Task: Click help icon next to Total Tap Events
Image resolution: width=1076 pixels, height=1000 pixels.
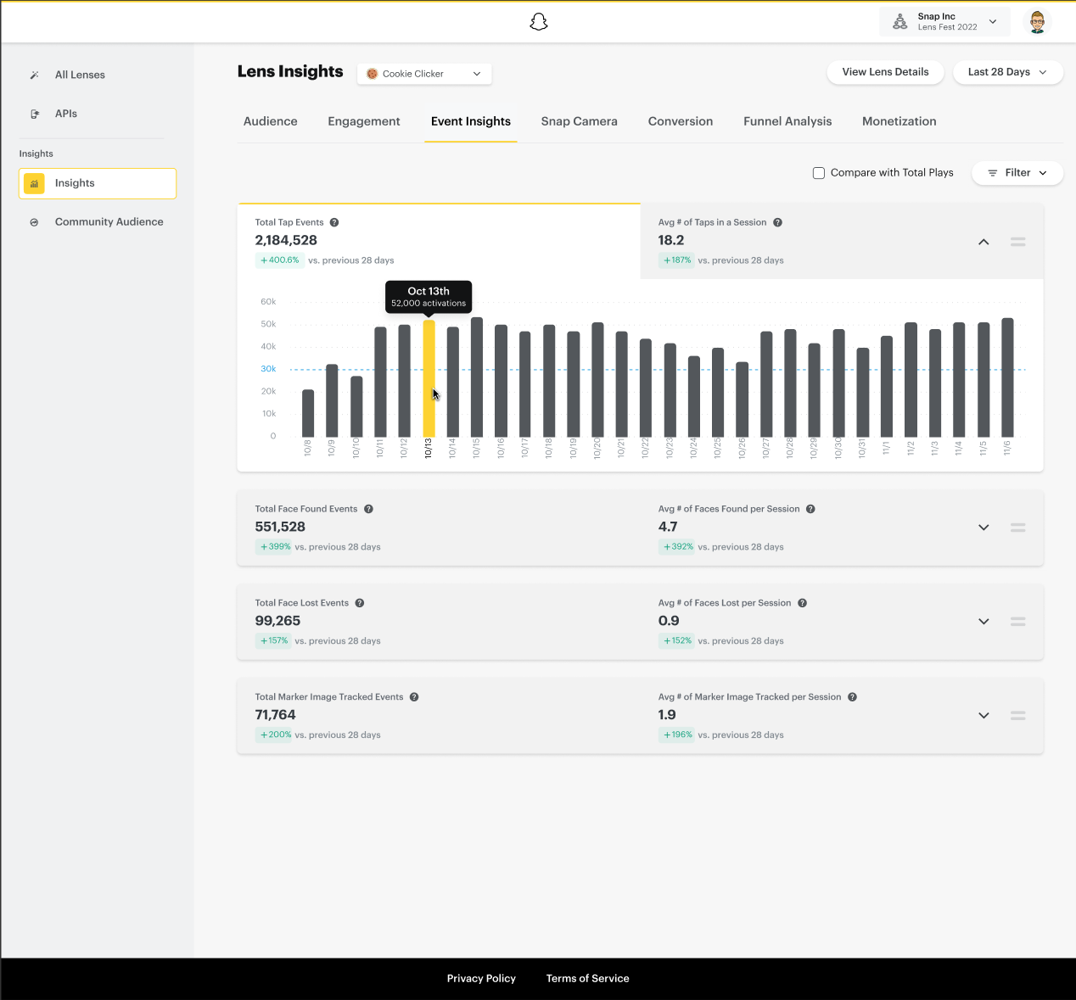Action: pyautogui.click(x=334, y=222)
